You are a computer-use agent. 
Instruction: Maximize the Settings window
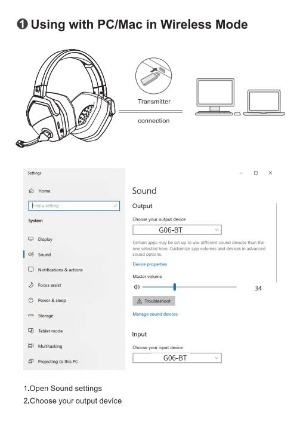click(256, 173)
